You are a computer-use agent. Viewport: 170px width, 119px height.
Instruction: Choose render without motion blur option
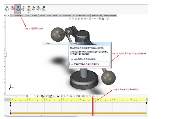84,59
